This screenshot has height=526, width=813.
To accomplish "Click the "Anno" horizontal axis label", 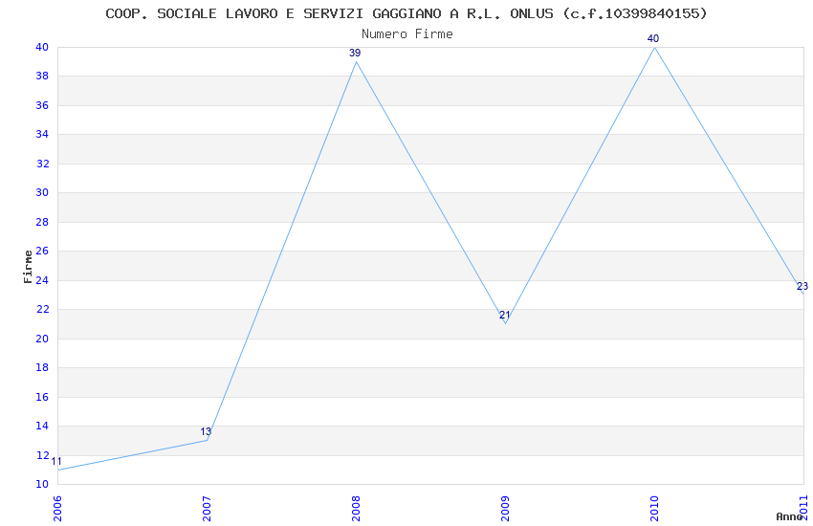I will 788,516.
